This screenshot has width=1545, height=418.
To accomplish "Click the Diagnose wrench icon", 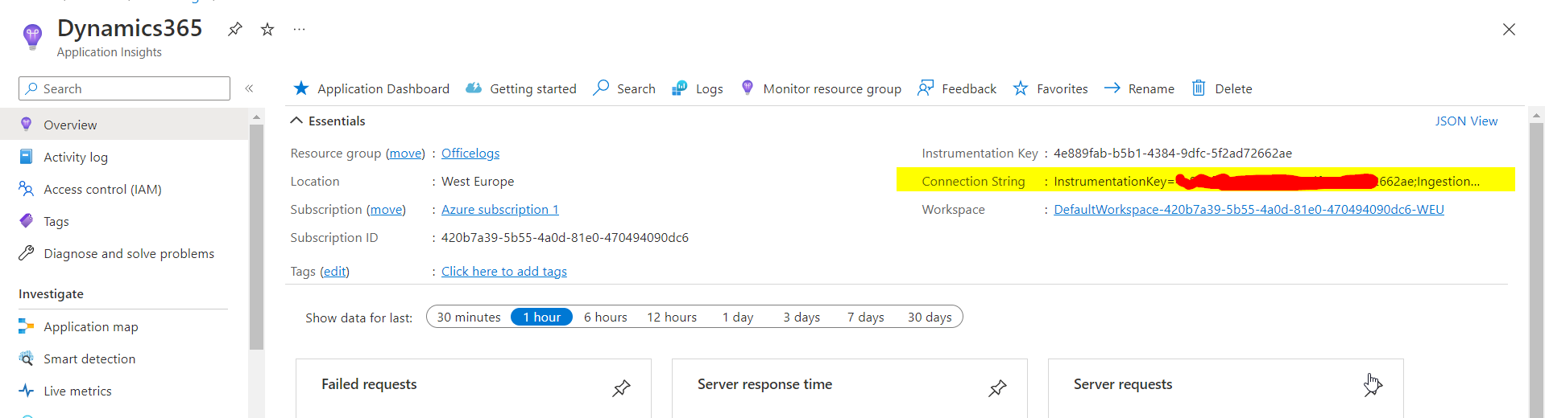I will pos(26,252).
